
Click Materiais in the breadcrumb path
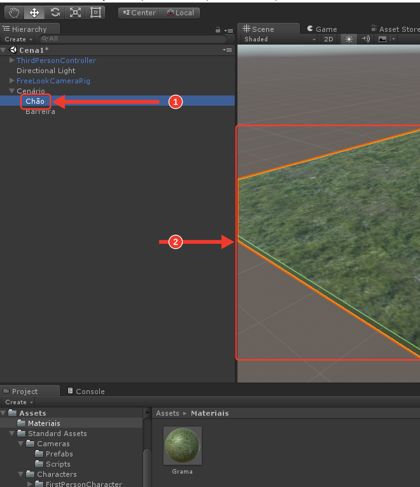coord(210,413)
